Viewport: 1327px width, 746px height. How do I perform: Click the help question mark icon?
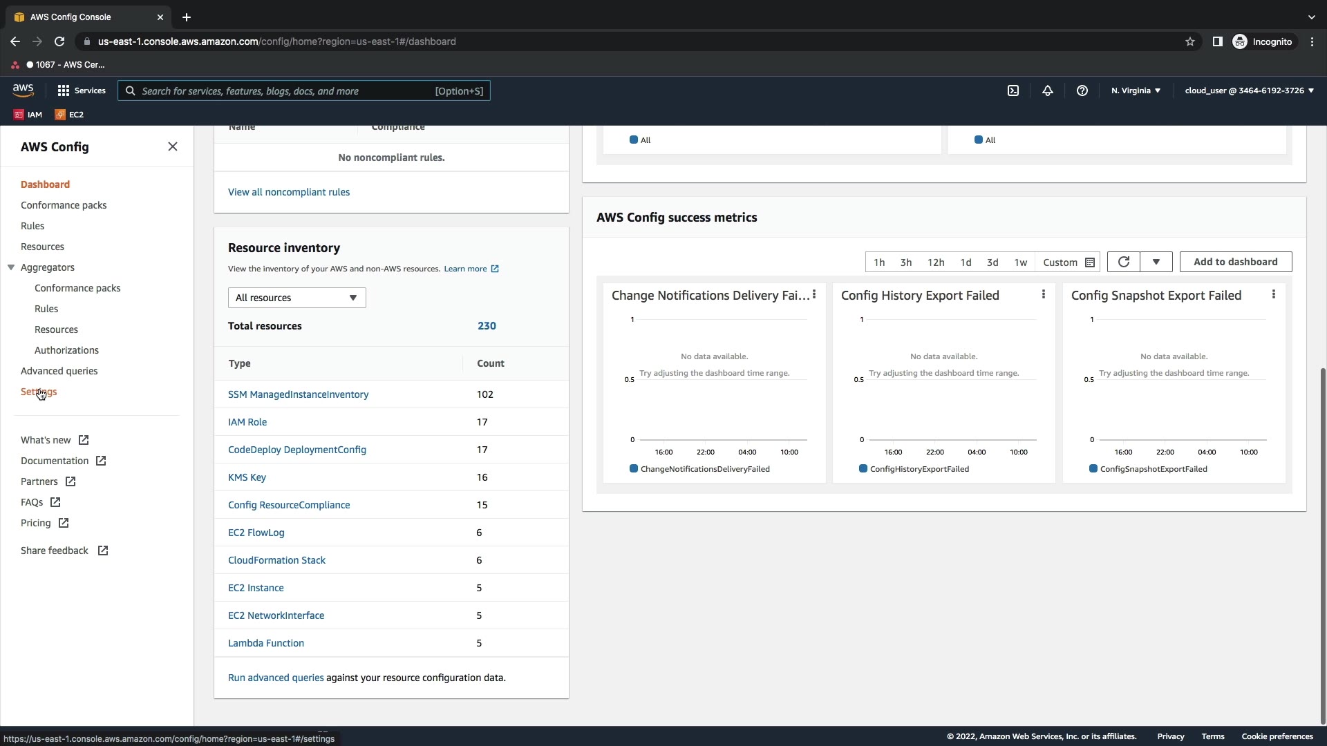[1082, 90]
